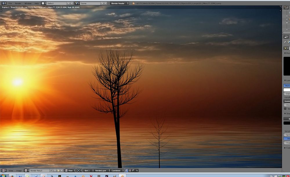Open the Blender Render engine dropdown

coord(119,3)
